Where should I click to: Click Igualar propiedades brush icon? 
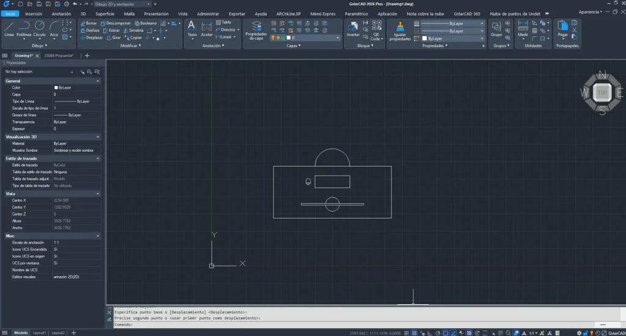[400, 31]
